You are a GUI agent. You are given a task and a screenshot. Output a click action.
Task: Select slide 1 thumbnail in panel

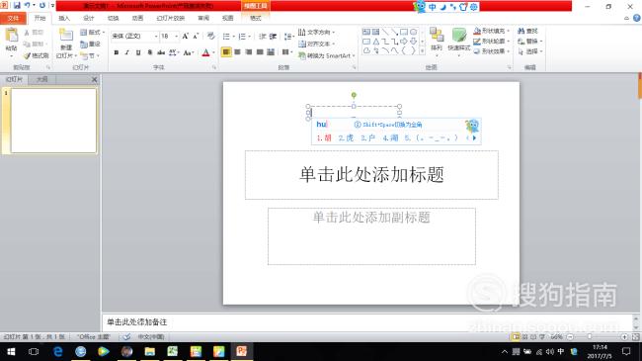point(53,121)
